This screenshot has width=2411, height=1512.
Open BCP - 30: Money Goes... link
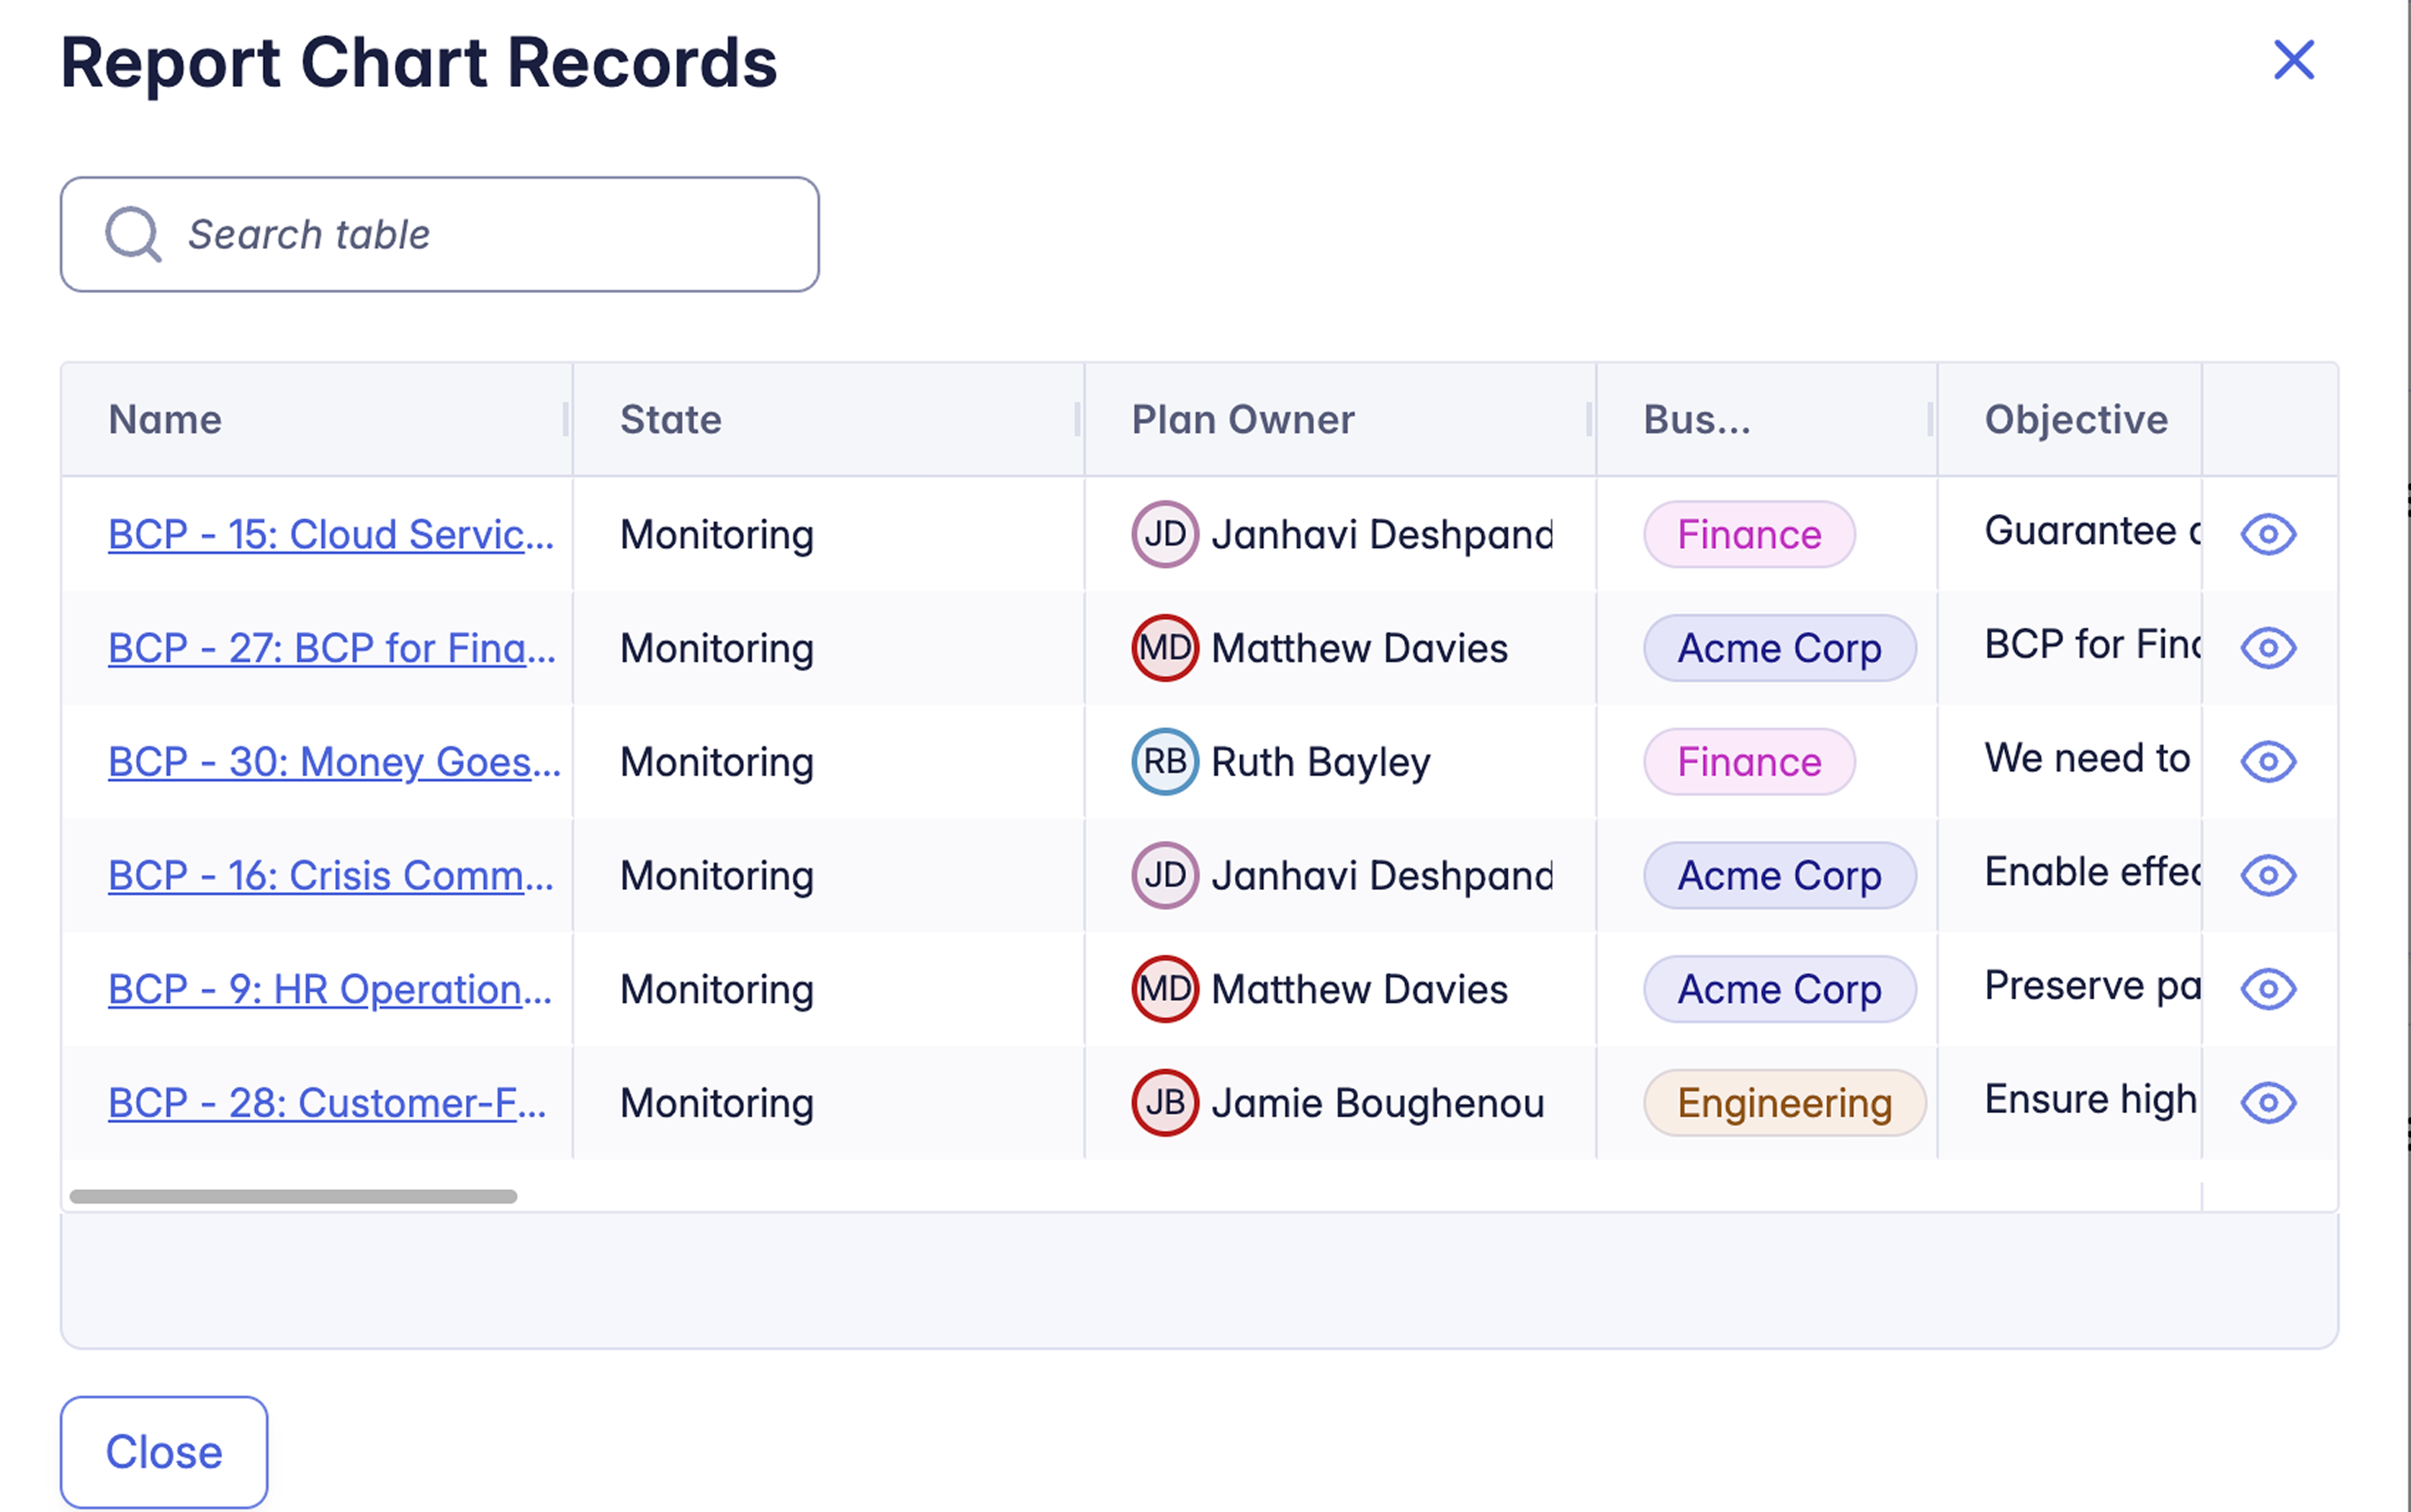[334, 762]
